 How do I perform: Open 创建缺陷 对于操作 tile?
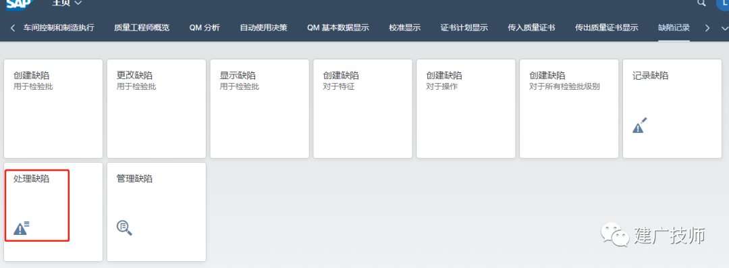click(466, 109)
